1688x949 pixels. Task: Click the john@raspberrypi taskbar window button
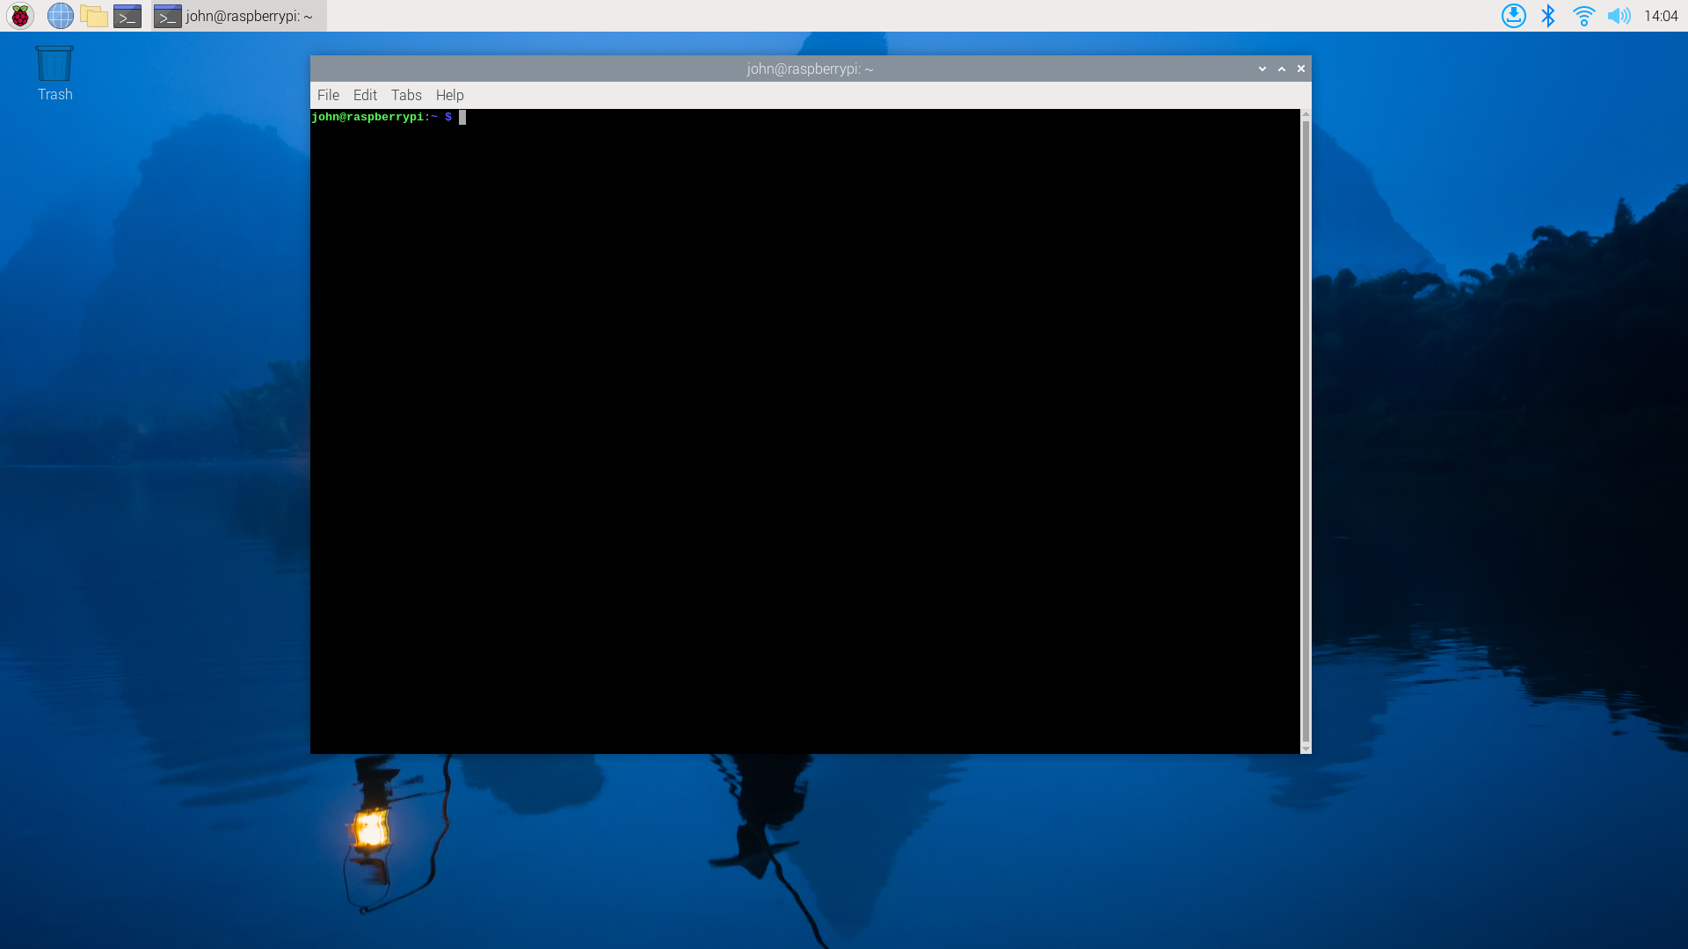click(239, 16)
